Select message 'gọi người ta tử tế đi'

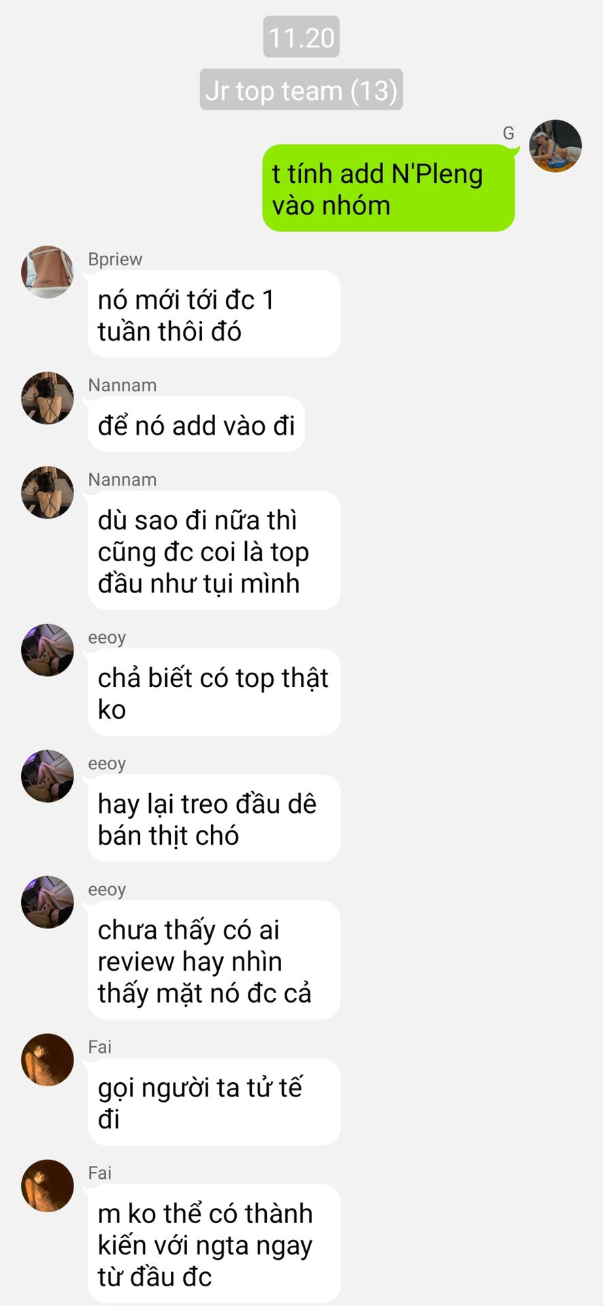click(x=214, y=1102)
